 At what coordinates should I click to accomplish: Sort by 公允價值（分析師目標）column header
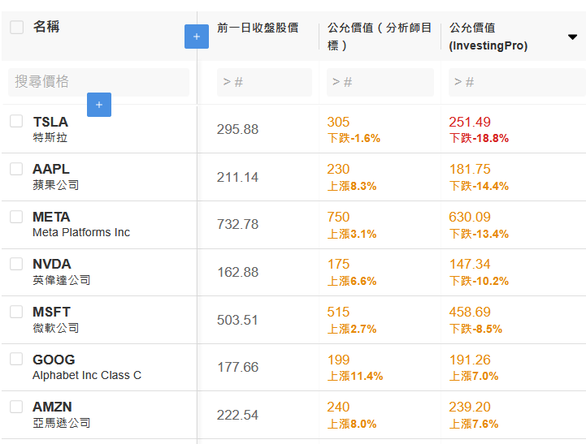click(380, 37)
